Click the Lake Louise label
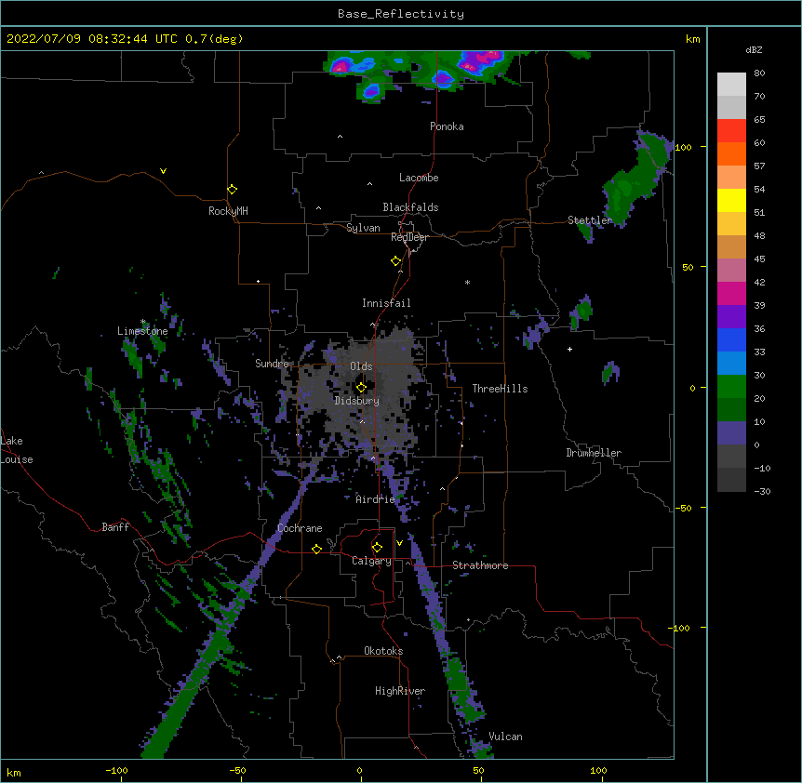 pos(17,450)
